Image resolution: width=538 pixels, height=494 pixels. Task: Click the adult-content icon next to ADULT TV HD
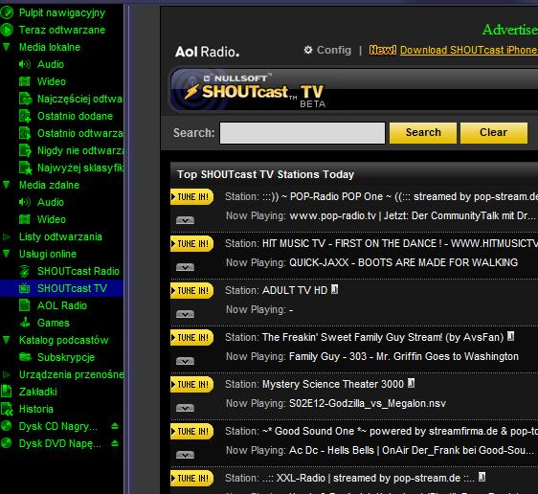point(334,289)
